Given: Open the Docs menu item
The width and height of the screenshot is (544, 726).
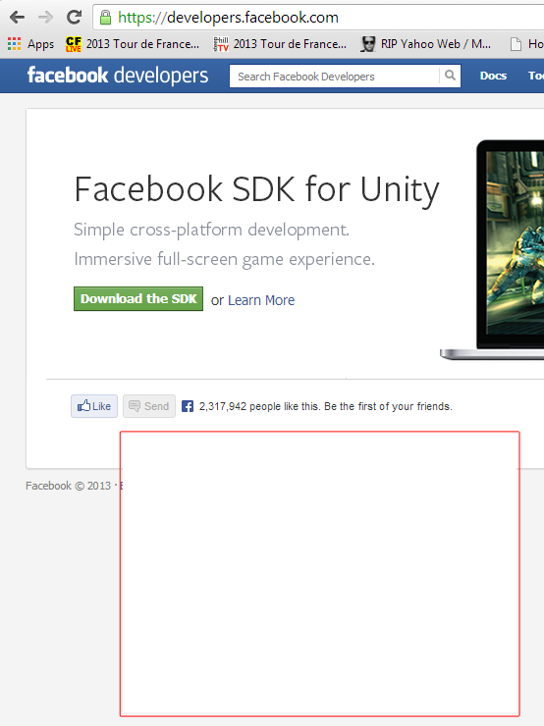Looking at the screenshot, I should [493, 76].
